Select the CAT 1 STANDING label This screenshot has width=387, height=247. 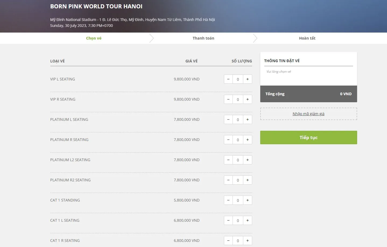click(65, 200)
